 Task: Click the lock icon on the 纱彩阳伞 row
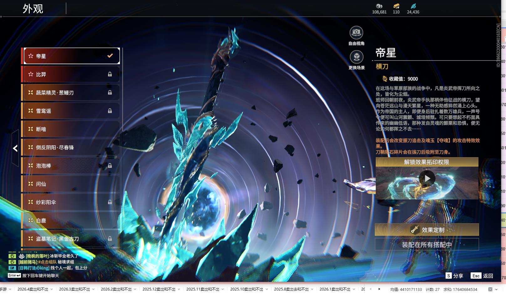[x=110, y=202]
